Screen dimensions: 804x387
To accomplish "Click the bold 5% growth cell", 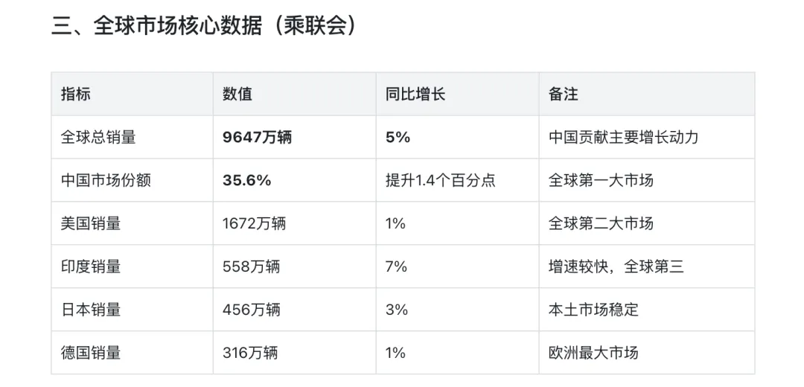I will 398,137.
